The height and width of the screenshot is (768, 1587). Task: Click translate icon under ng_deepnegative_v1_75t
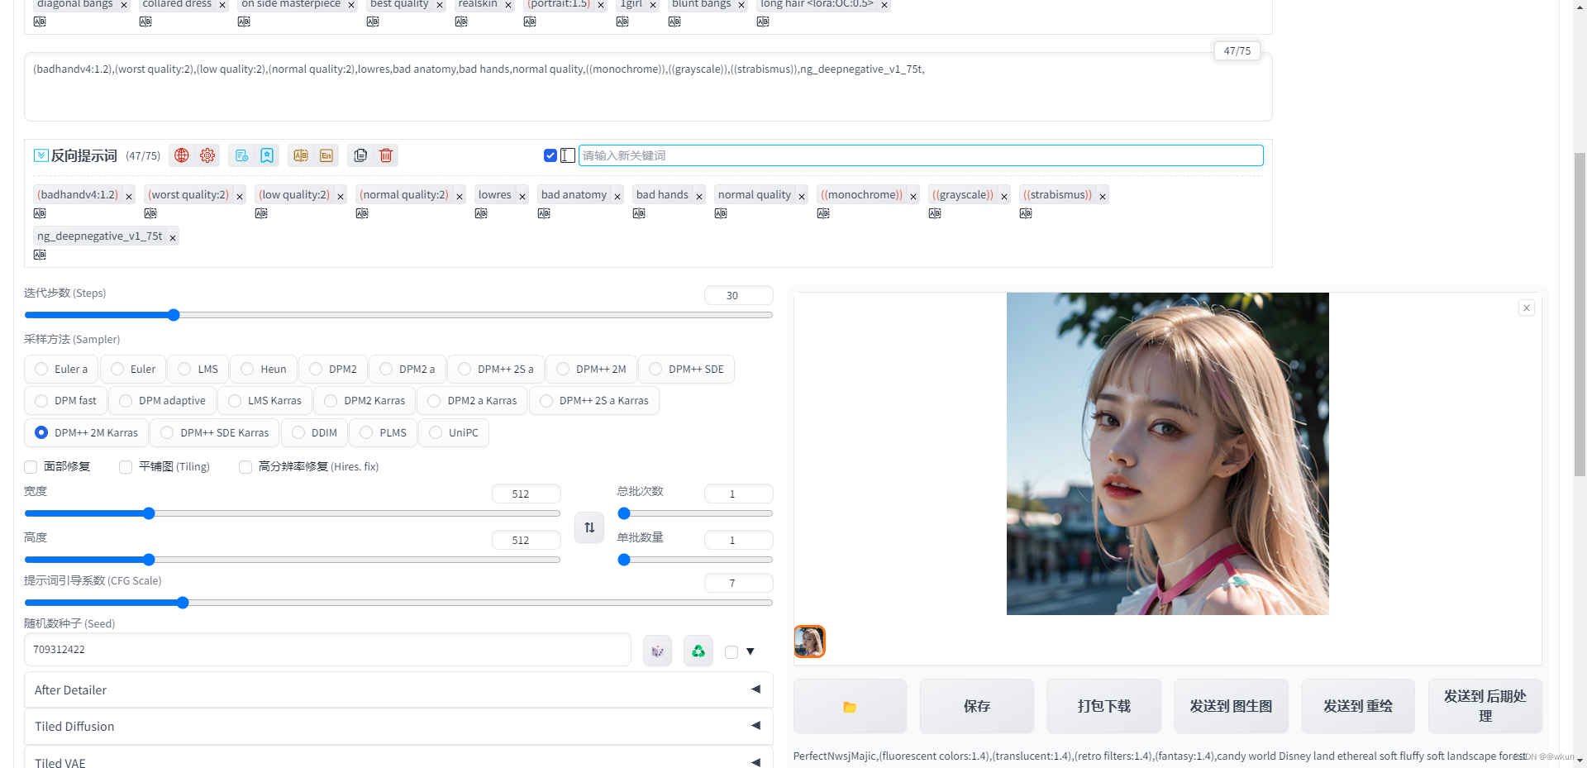pyautogui.click(x=40, y=255)
